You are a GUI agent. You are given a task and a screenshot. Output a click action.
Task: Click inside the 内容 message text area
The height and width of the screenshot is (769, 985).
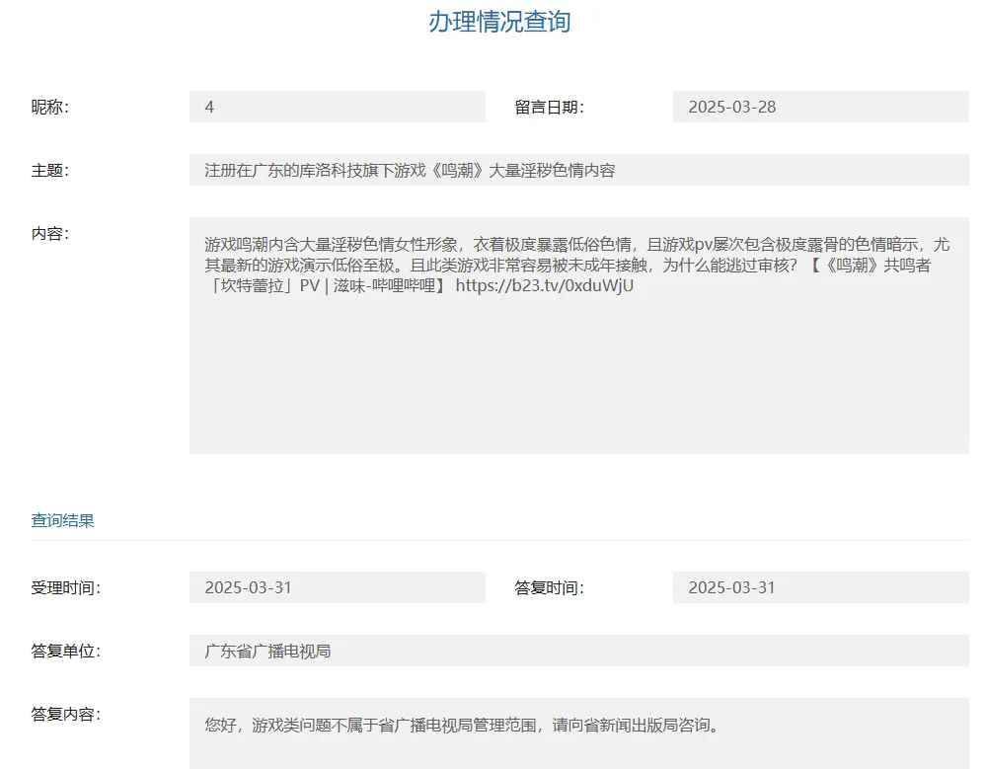[x=579, y=336]
